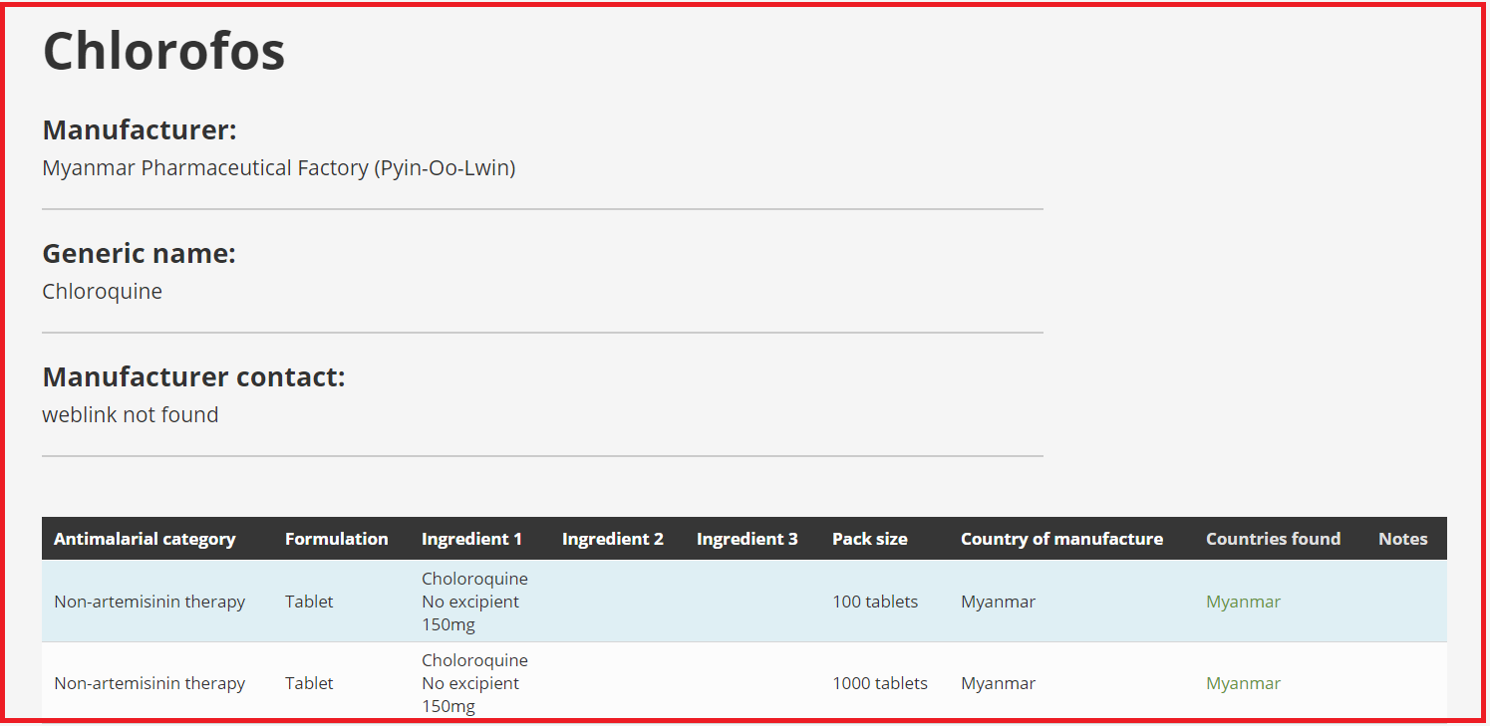The height and width of the screenshot is (726, 1491).
Task: Click the 1000 tablets pack size cell
Action: [x=880, y=683]
